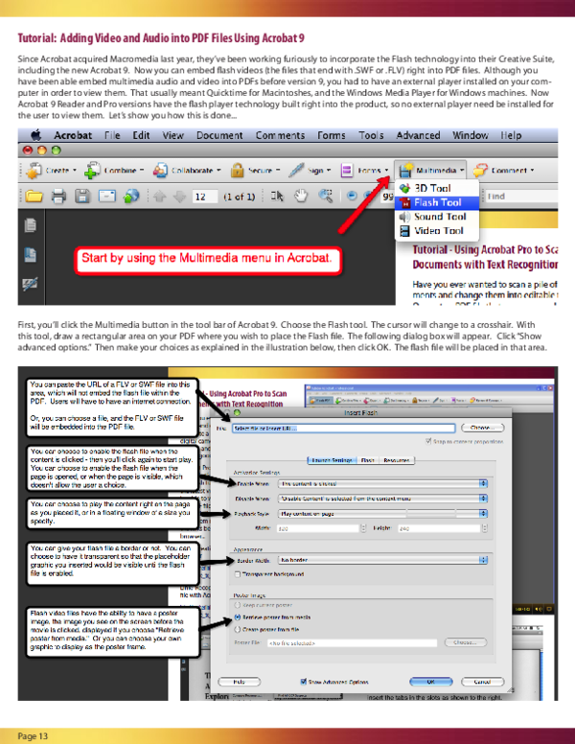The height and width of the screenshot is (744, 575).
Task: Click the Find search field
Action: pyautogui.click(x=521, y=197)
